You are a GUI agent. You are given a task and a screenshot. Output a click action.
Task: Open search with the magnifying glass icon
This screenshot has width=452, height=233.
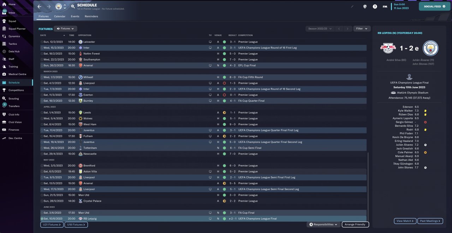click(73, 6)
